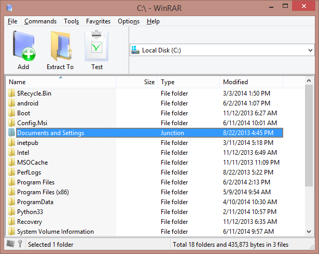The height and width of the screenshot is (254, 319).
Task: Click the "11/11/2013 11:09 PM" date cell
Action: [251, 163]
